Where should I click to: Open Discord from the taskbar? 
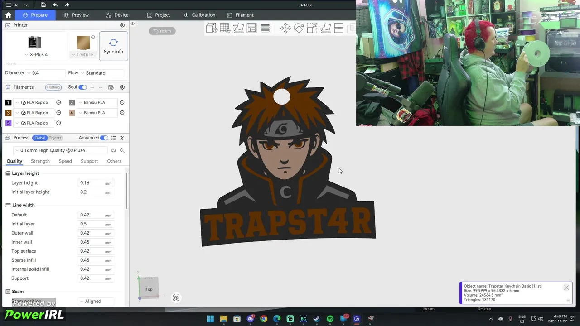coord(251,319)
